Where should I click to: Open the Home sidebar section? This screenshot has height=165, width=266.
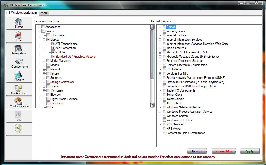click(x=19, y=23)
